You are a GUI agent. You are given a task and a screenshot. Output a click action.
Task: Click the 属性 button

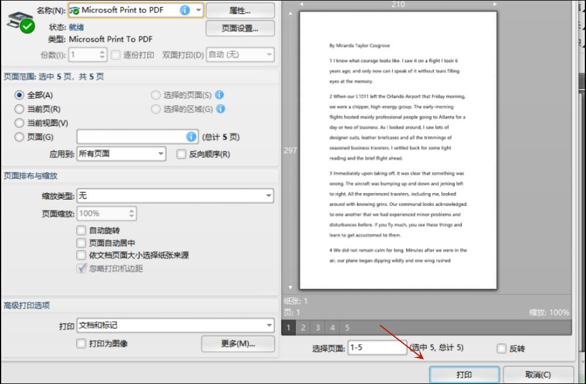pos(240,10)
